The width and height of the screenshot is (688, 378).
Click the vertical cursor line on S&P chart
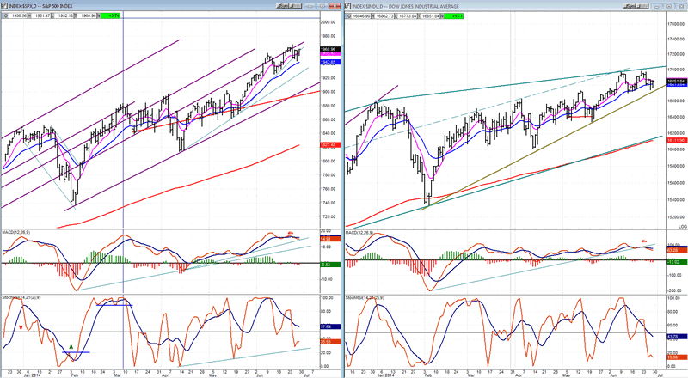point(123,129)
